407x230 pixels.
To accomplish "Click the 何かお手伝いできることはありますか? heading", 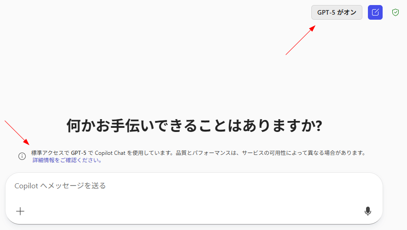I will (194, 126).
